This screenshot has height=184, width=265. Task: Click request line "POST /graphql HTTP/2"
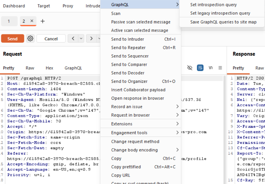(34, 78)
